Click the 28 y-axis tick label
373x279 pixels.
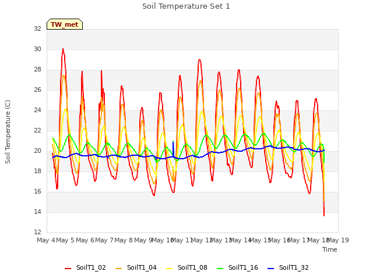37,70
